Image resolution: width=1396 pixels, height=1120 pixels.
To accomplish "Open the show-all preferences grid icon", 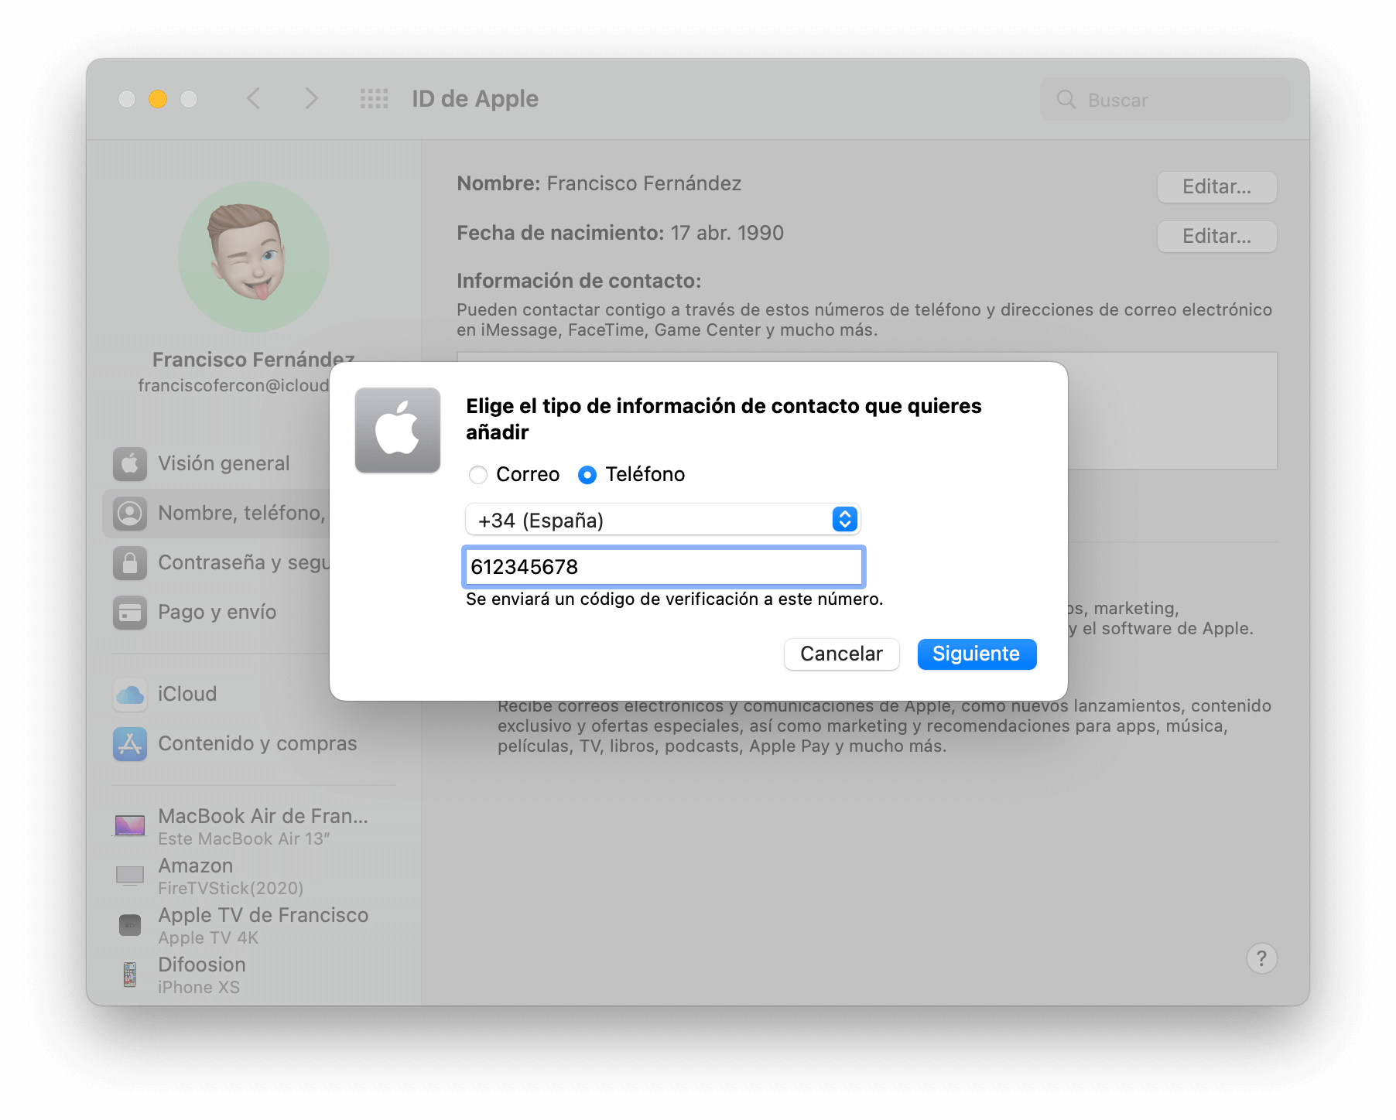I will [372, 99].
